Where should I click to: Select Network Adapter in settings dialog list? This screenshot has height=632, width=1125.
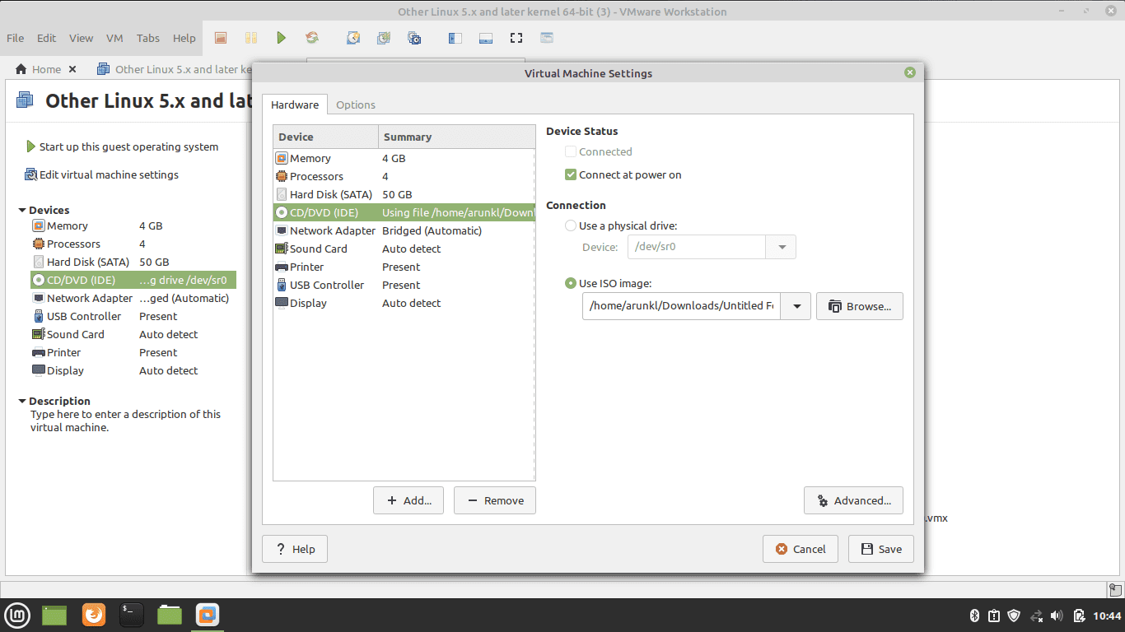click(404, 230)
